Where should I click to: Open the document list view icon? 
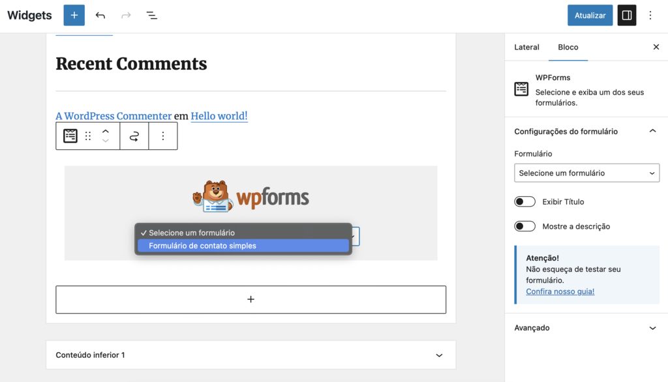[x=151, y=14]
